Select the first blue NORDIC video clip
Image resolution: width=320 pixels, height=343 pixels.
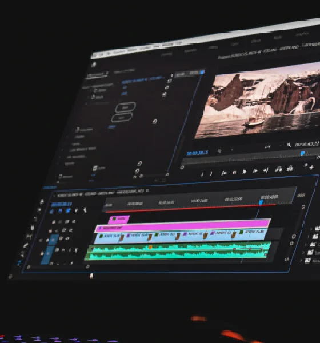click(109, 237)
